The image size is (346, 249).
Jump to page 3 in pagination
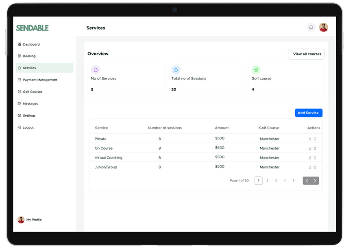(276, 181)
